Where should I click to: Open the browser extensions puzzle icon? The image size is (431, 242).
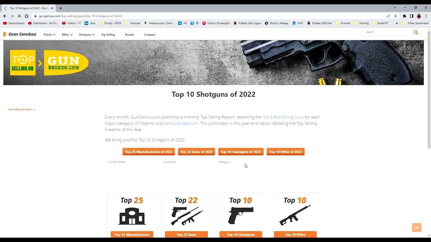tap(404, 16)
